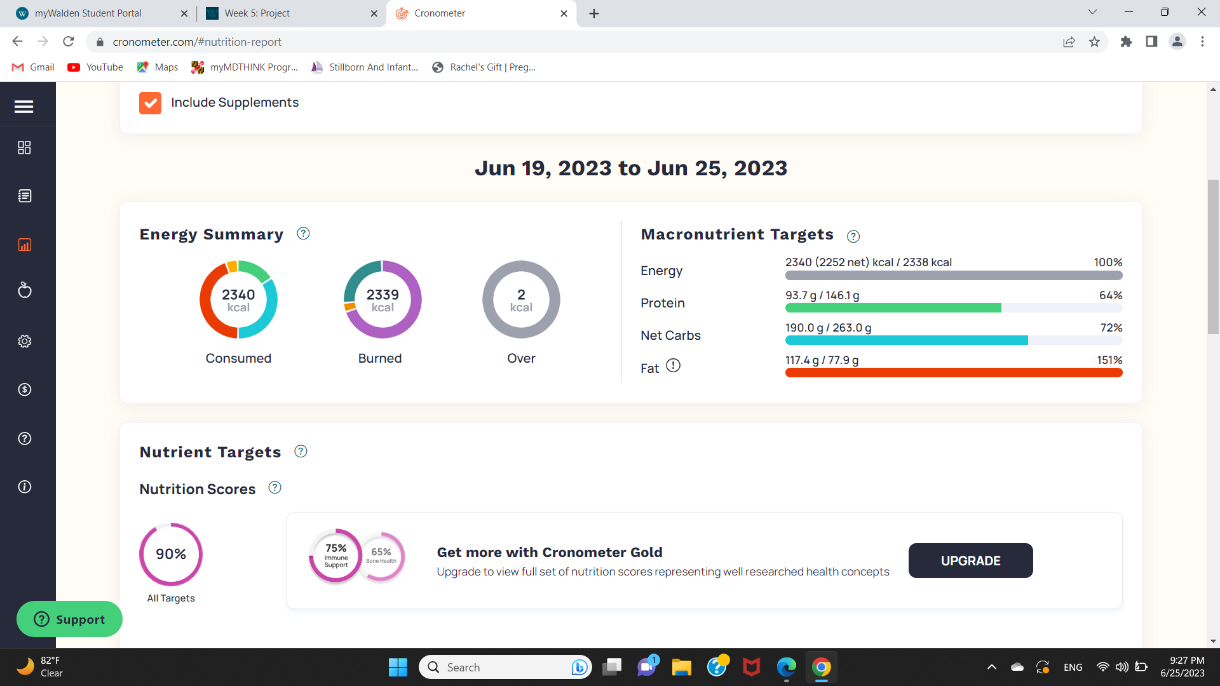Open the Diary list icon in sidebar
Image resolution: width=1220 pixels, height=686 pixels.
pyautogui.click(x=24, y=196)
